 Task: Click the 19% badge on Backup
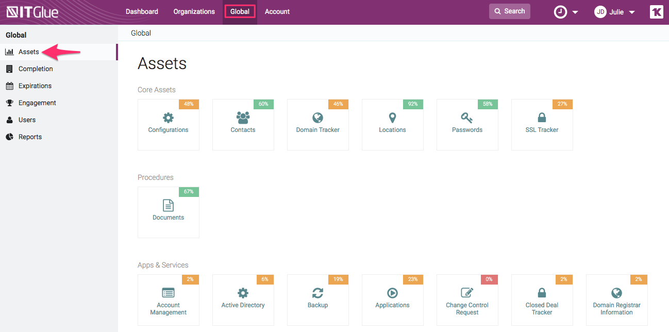coord(338,279)
